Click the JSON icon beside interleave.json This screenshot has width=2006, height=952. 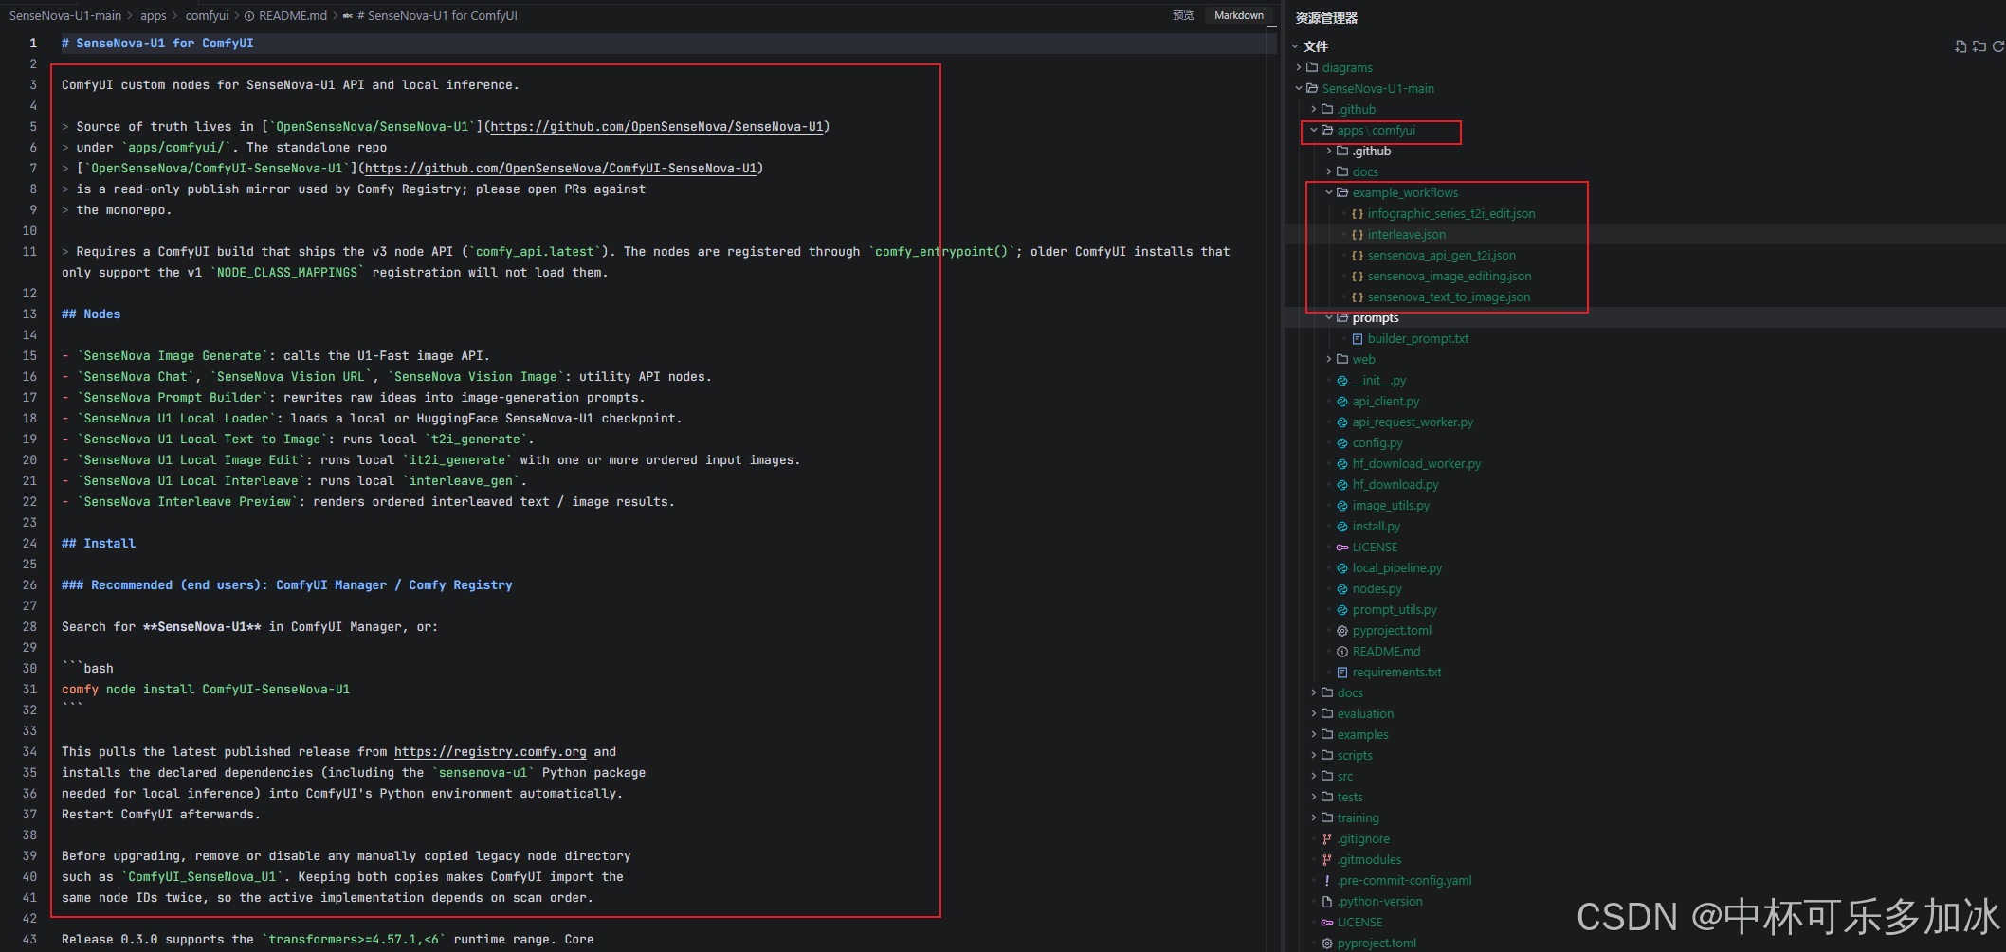1358,235
